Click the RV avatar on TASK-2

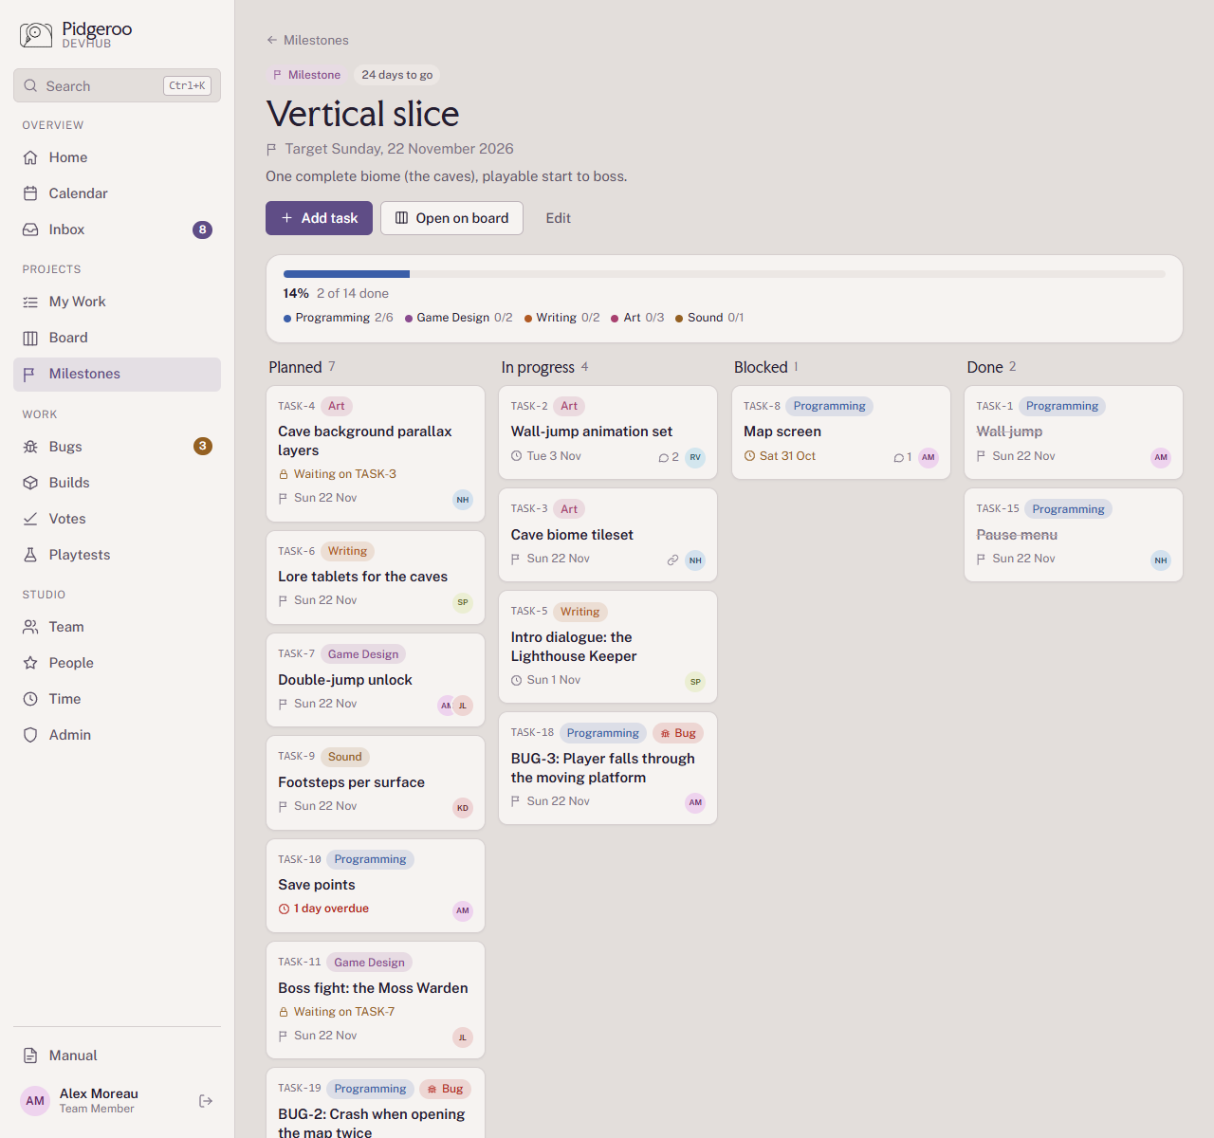pyautogui.click(x=695, y=457)
